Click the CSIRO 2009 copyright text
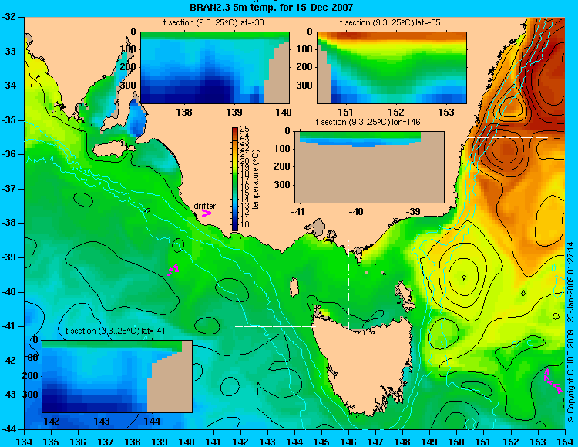578x447 pixels. (570, 331)
